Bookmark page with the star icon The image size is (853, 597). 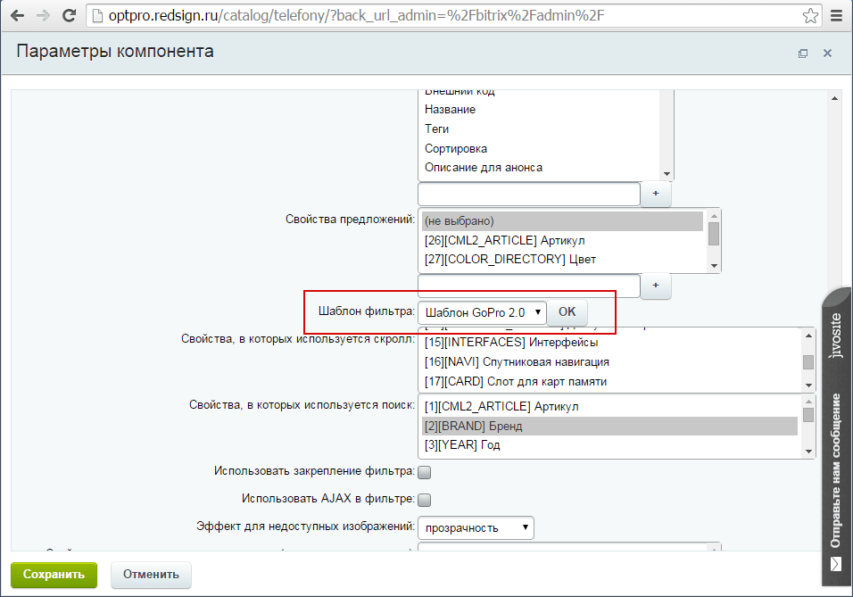(810, 16)
